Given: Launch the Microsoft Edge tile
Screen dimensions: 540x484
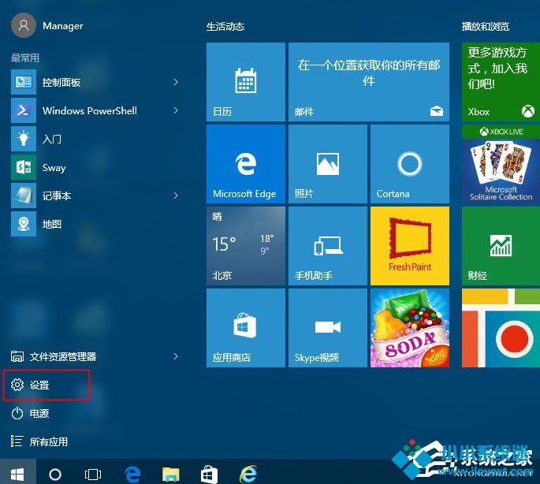Looking at the screenshot, I should [x=246, y=164].
